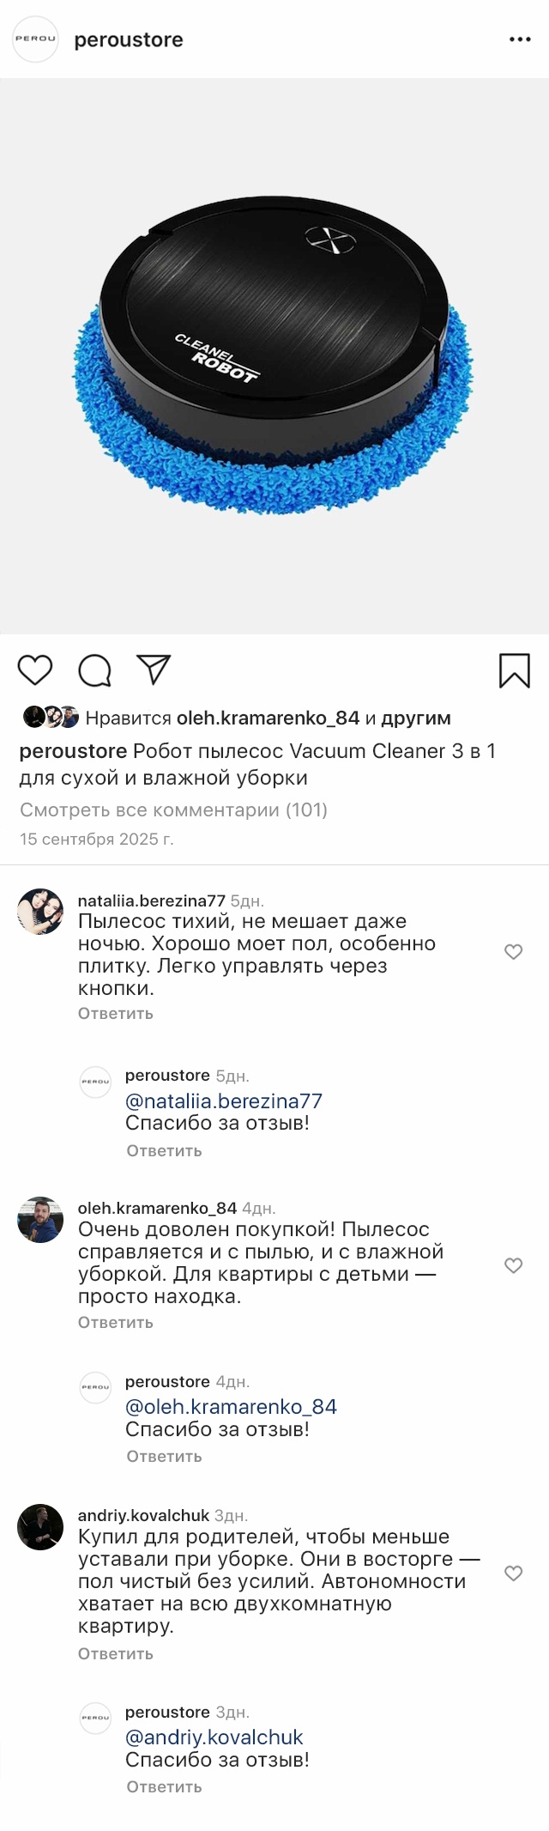This screenshot has width=549, height=1831.
Task: Open comments via the speech bubble icon
Action: (x=94, y=670)
